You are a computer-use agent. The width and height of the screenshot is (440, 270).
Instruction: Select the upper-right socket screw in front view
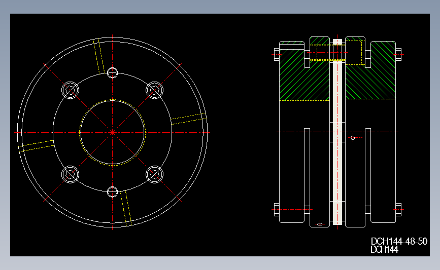pyautogui.click(x=154, y=90)
